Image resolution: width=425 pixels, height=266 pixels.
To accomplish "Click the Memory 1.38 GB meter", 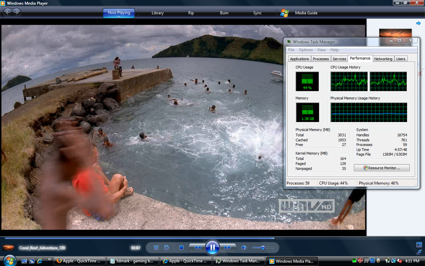I will (307, 112).
